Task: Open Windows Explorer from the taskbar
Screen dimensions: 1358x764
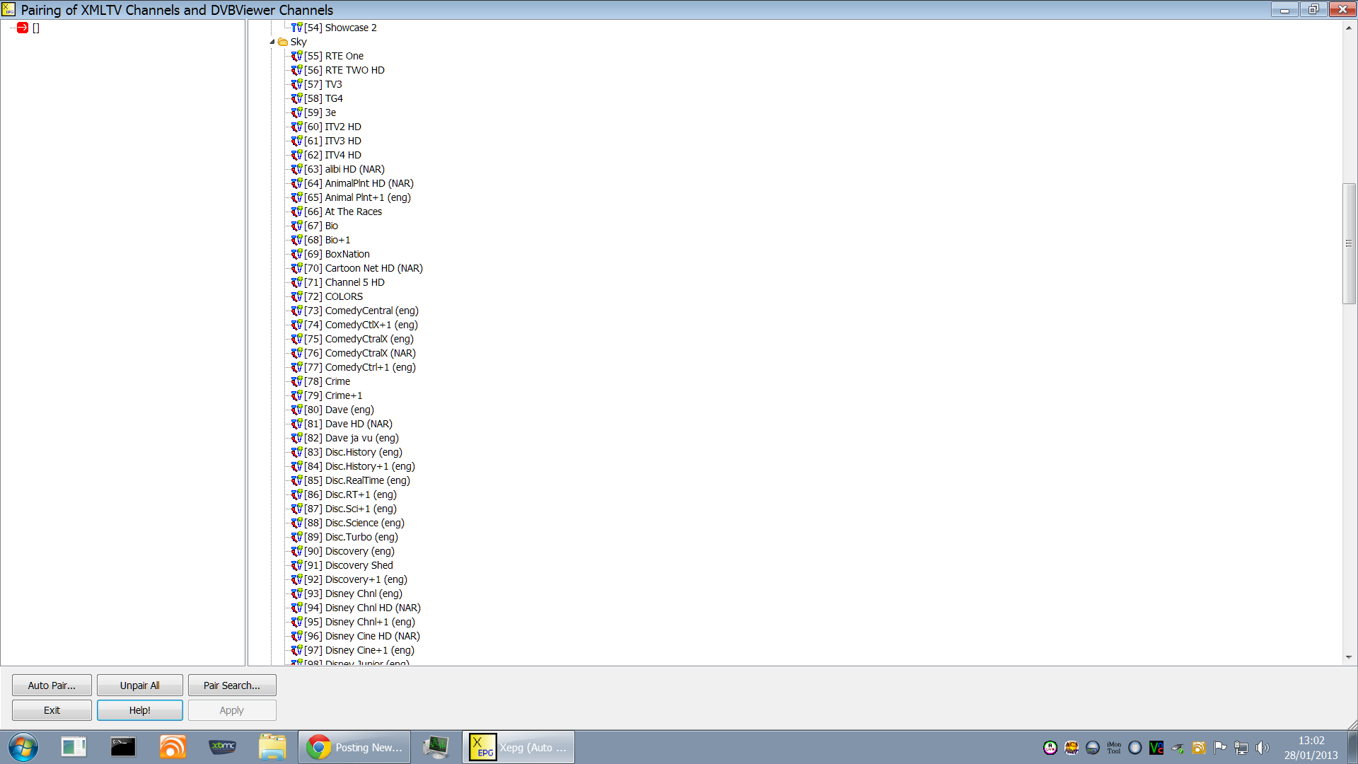Action: tap(272, 747)
